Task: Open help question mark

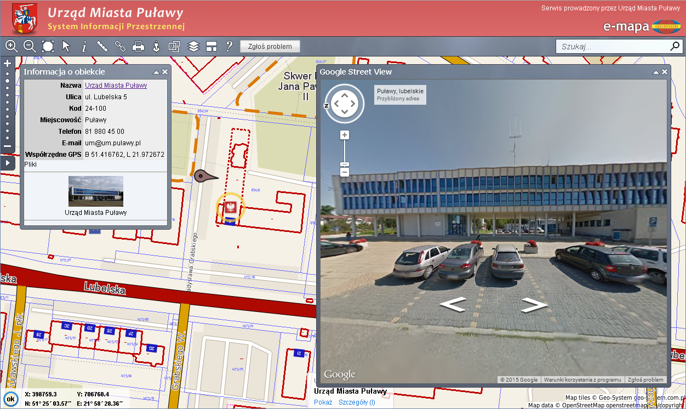Action: [230, 46]
